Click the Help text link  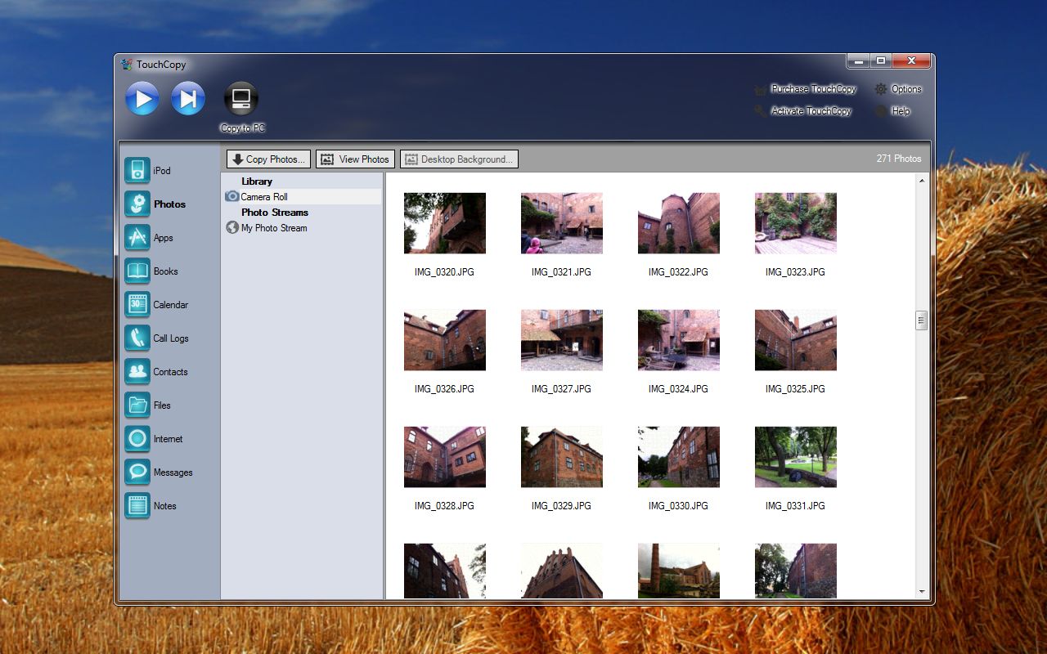[901, 111]
